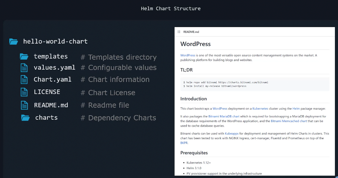Click the file icon beside values.yaml

(24, 68)
